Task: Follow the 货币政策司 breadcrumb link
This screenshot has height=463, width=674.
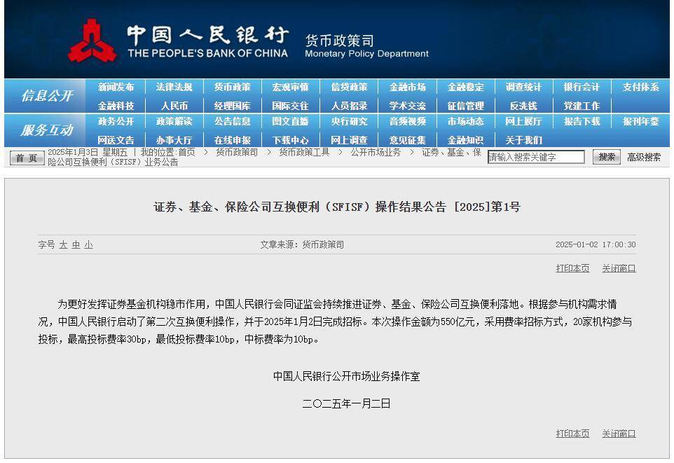Action: point(237,152)
